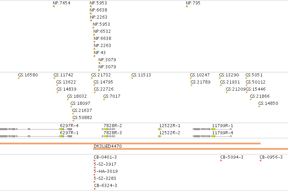Select the 7828R-2 gene model

pyautogui.click(x=109, y=129)
